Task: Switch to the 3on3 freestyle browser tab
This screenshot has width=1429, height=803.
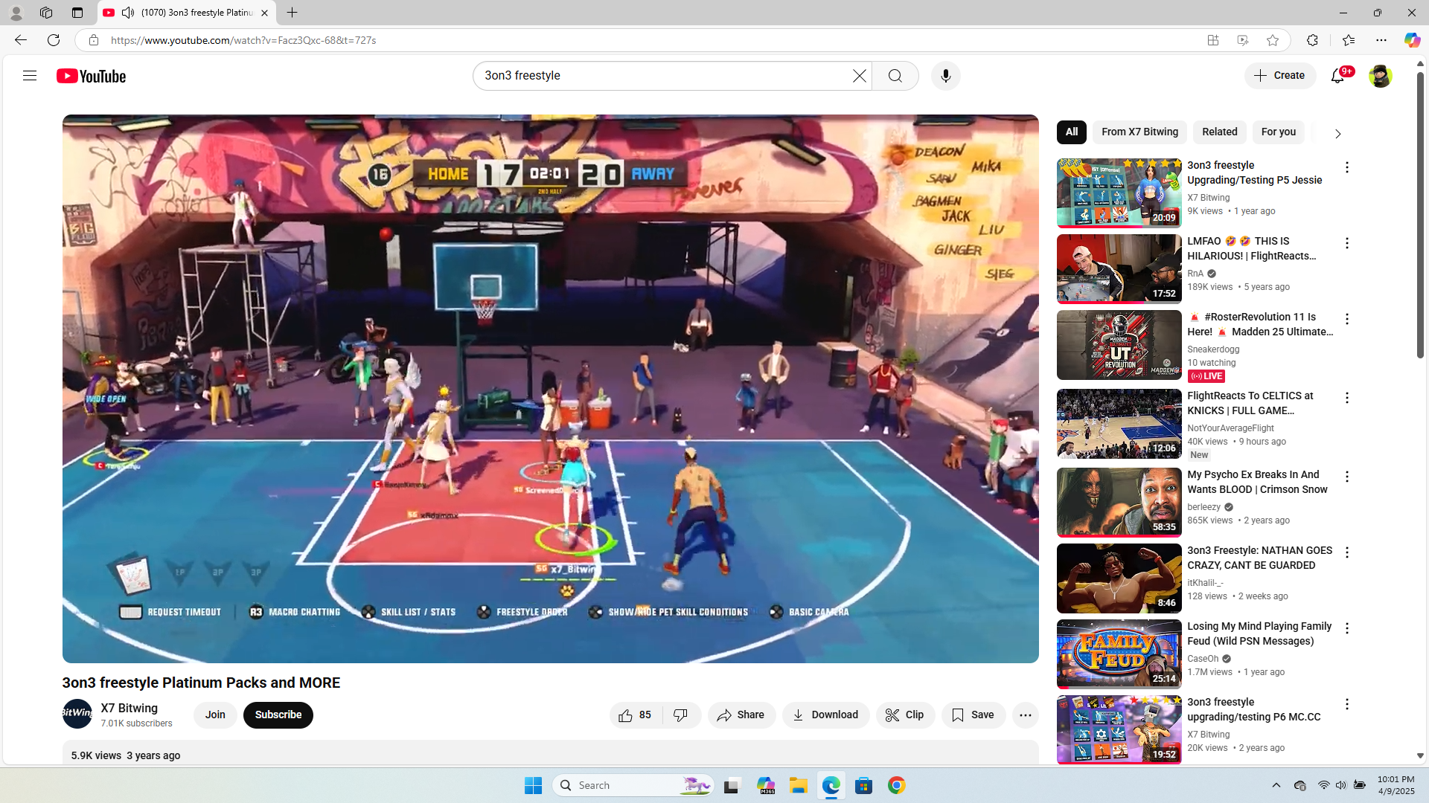Action: (186, 13)
